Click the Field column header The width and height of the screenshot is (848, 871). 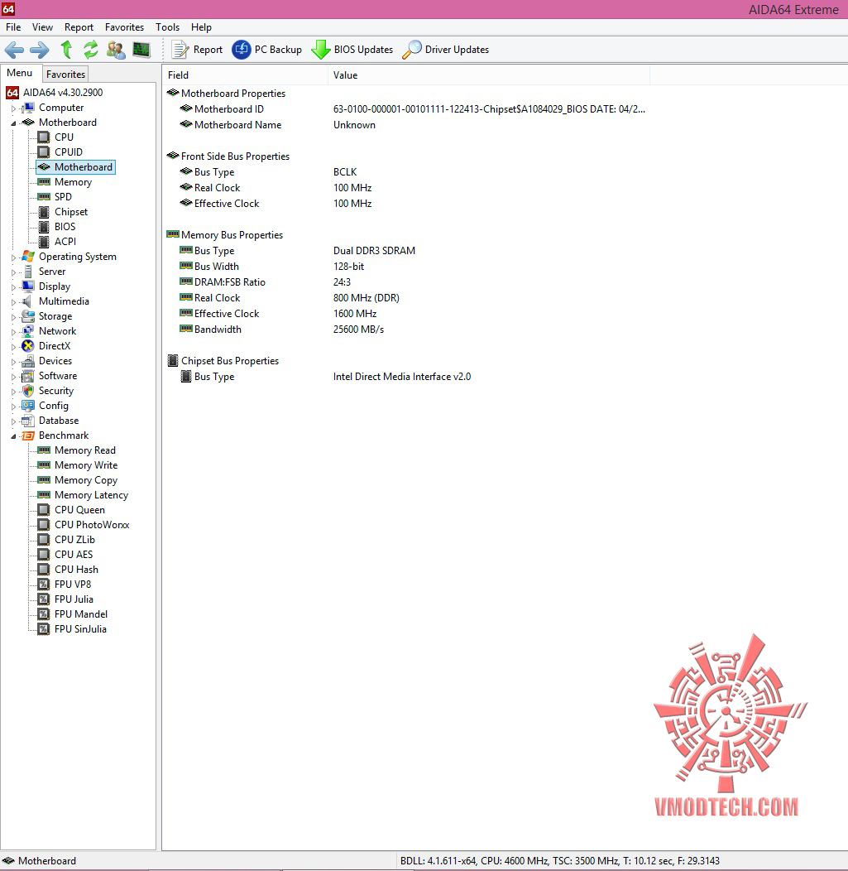click(x=245, y=75)
